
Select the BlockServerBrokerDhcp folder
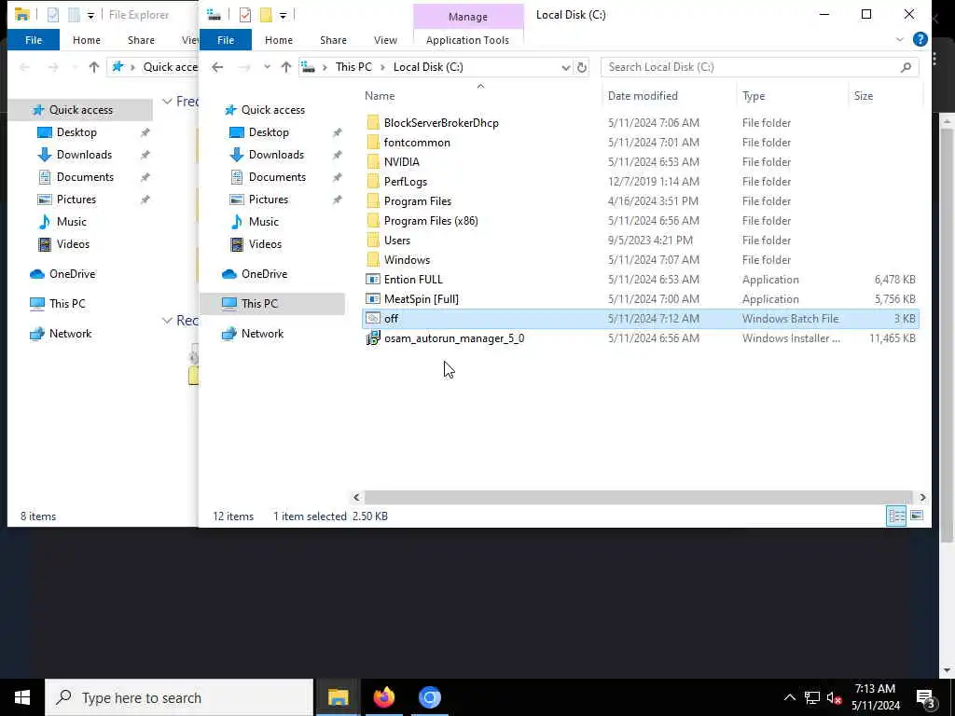[441, 123]
